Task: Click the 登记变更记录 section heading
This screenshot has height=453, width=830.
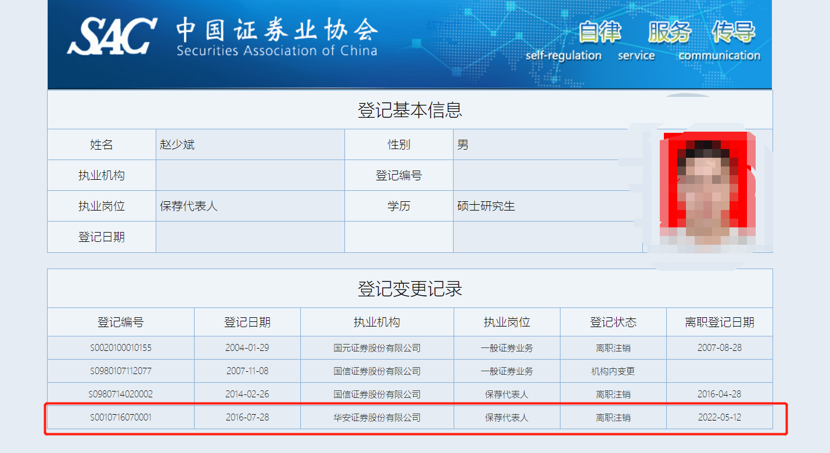Action: point(409,289)
